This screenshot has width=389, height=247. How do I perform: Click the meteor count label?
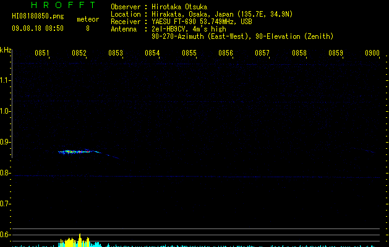point(88,19)
